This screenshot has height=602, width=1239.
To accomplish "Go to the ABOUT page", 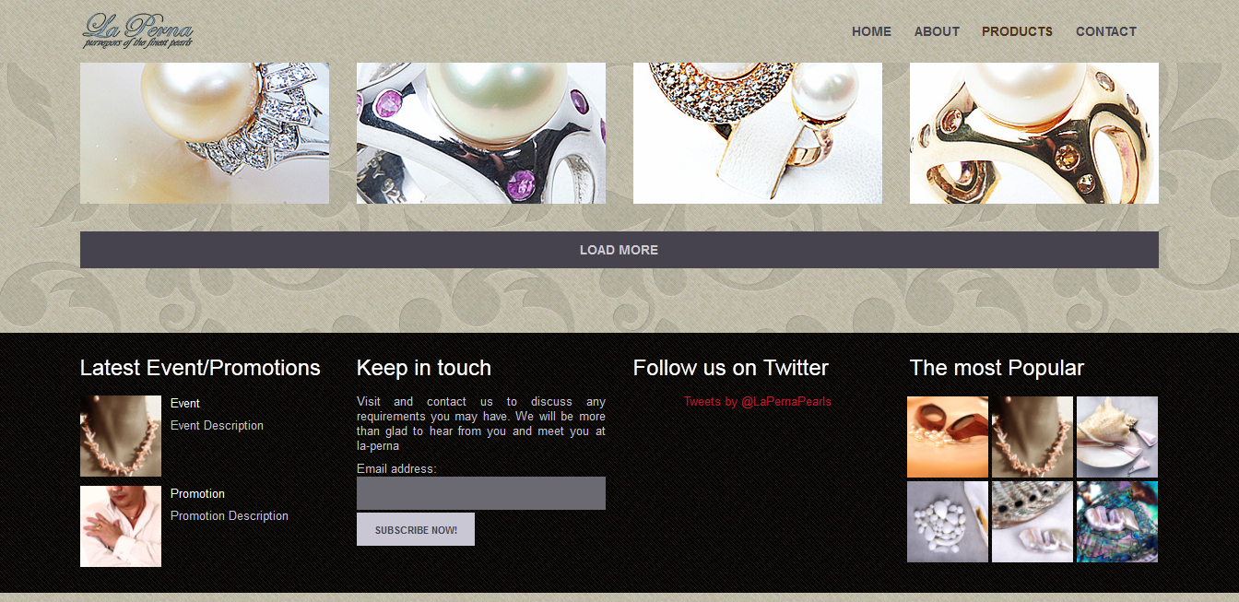I will point(937,31).
